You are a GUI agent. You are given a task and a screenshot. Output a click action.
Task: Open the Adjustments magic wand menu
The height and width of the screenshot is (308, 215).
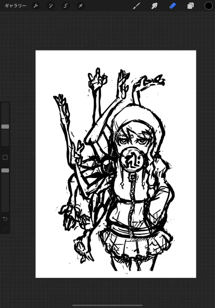coord(51,6)
